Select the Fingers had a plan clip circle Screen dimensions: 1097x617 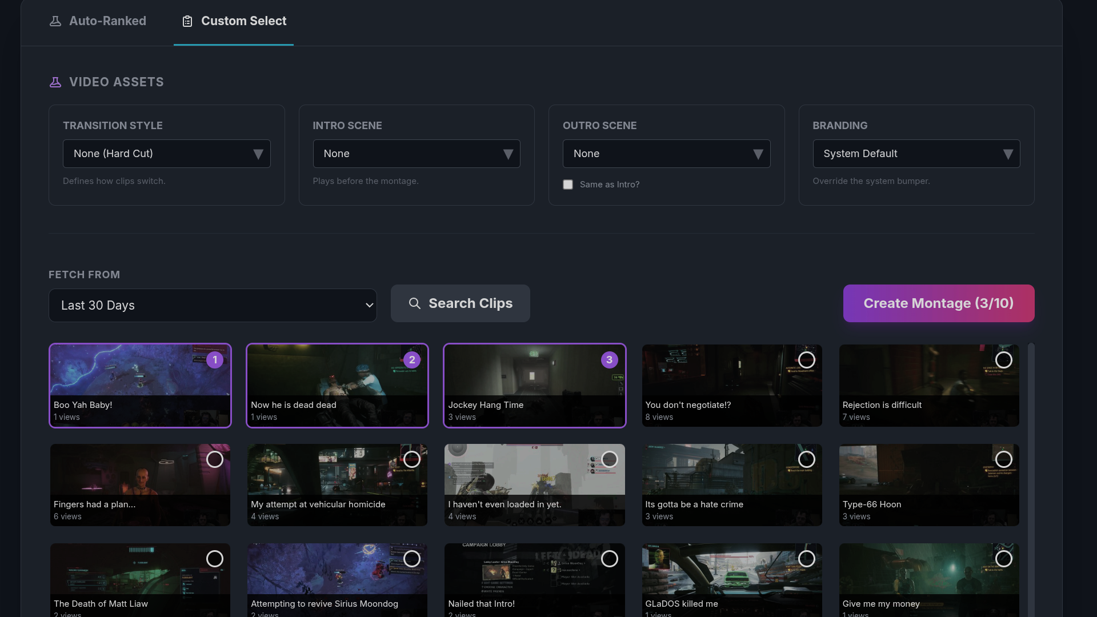point(215,459)
